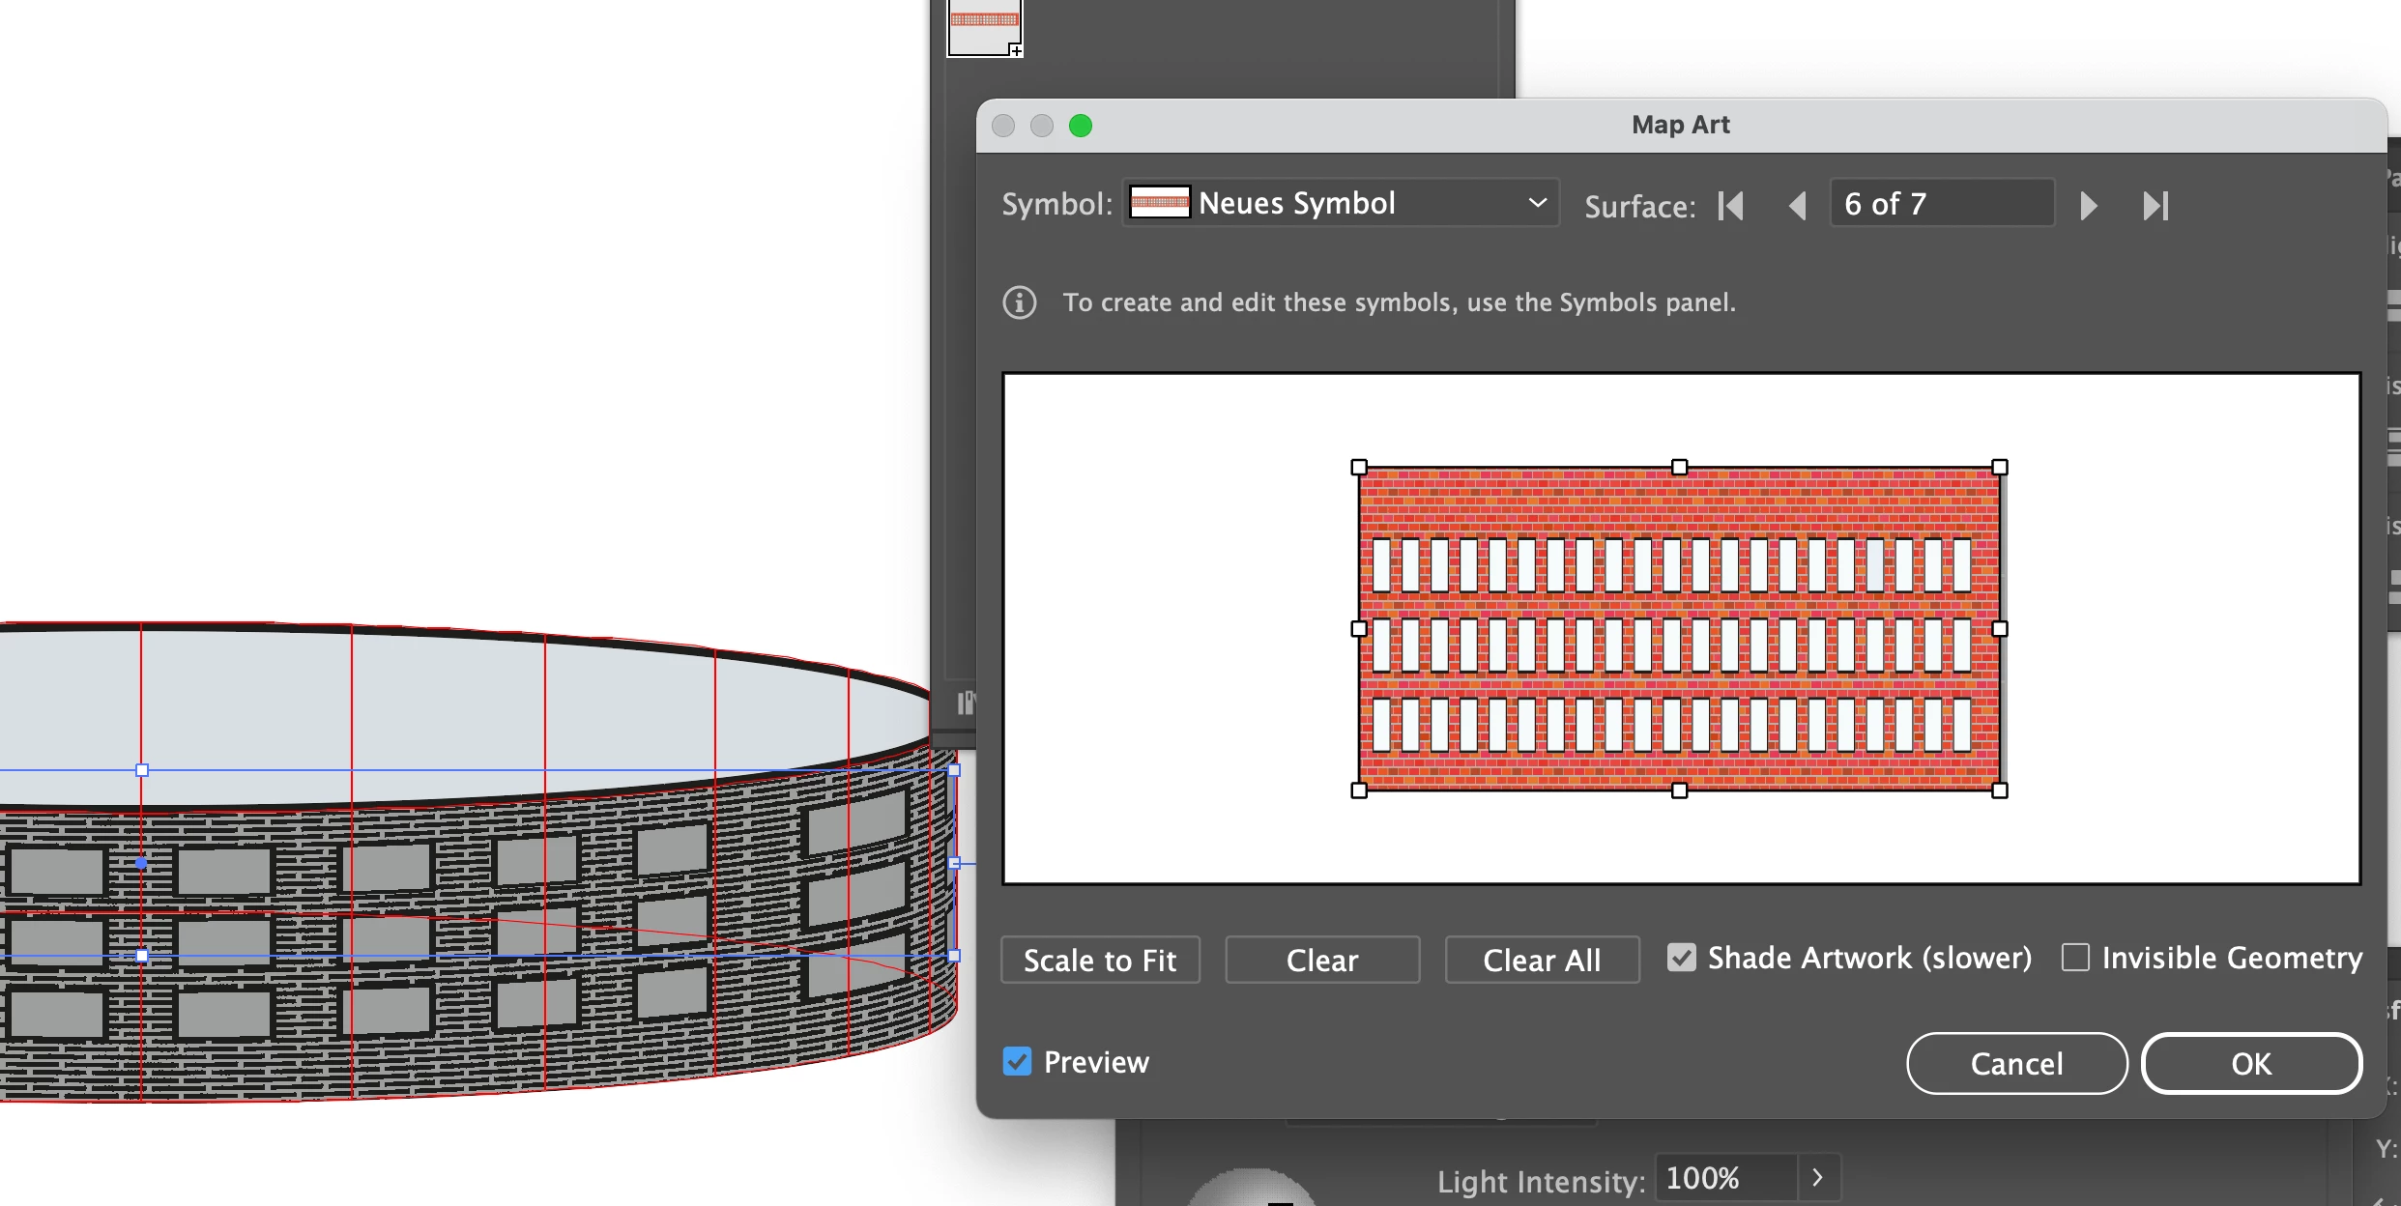Uncheck the Preview checkbox
This screenshot has height=1206, width=2401.
(1017, 1062)
